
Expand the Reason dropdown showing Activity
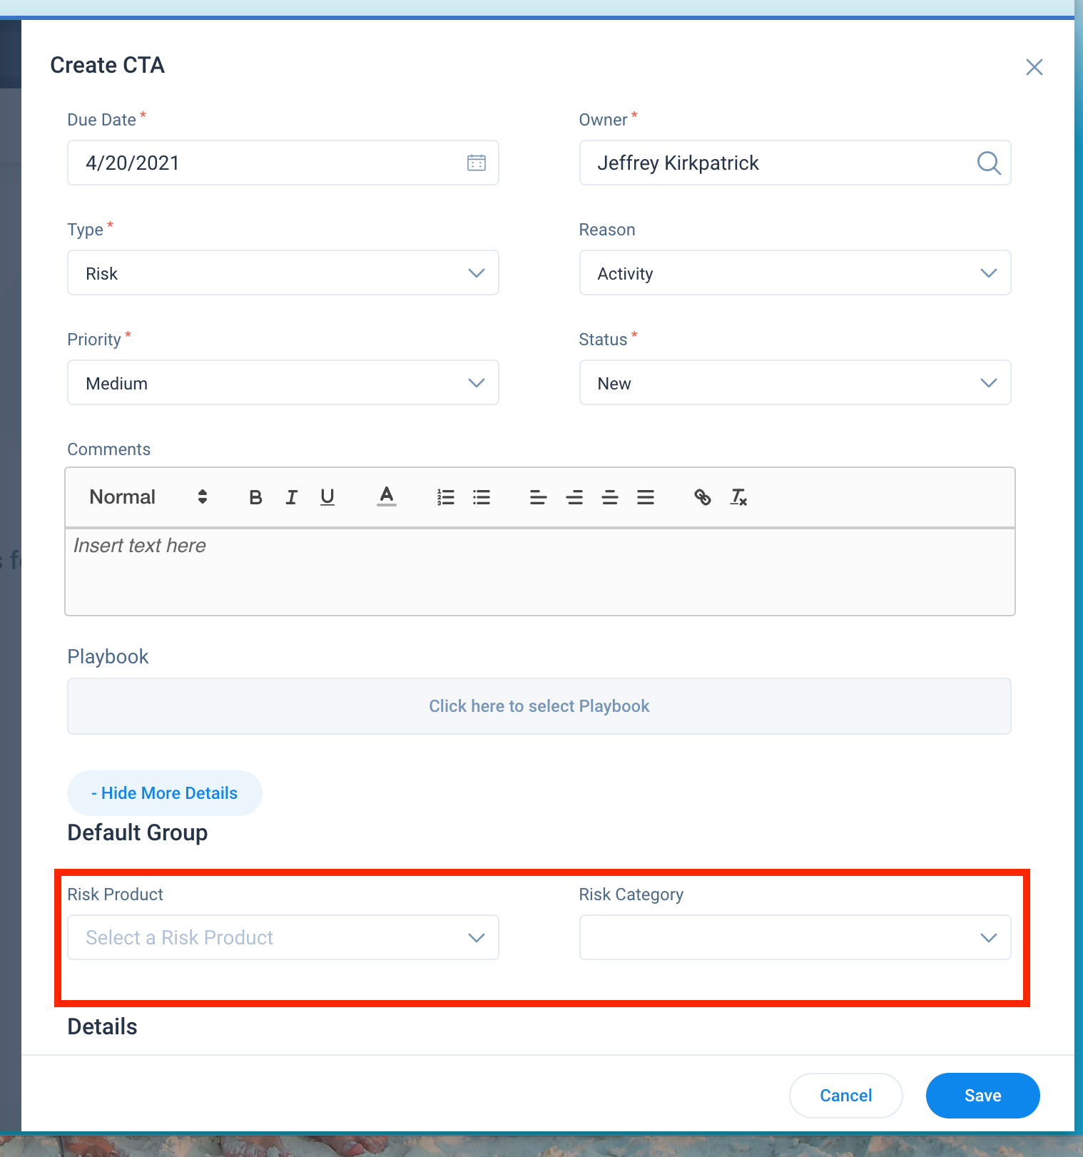(795, 272)
